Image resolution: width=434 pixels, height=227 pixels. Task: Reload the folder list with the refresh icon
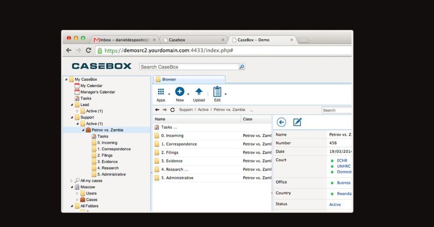pyautogui.click(x=172, y=110)
